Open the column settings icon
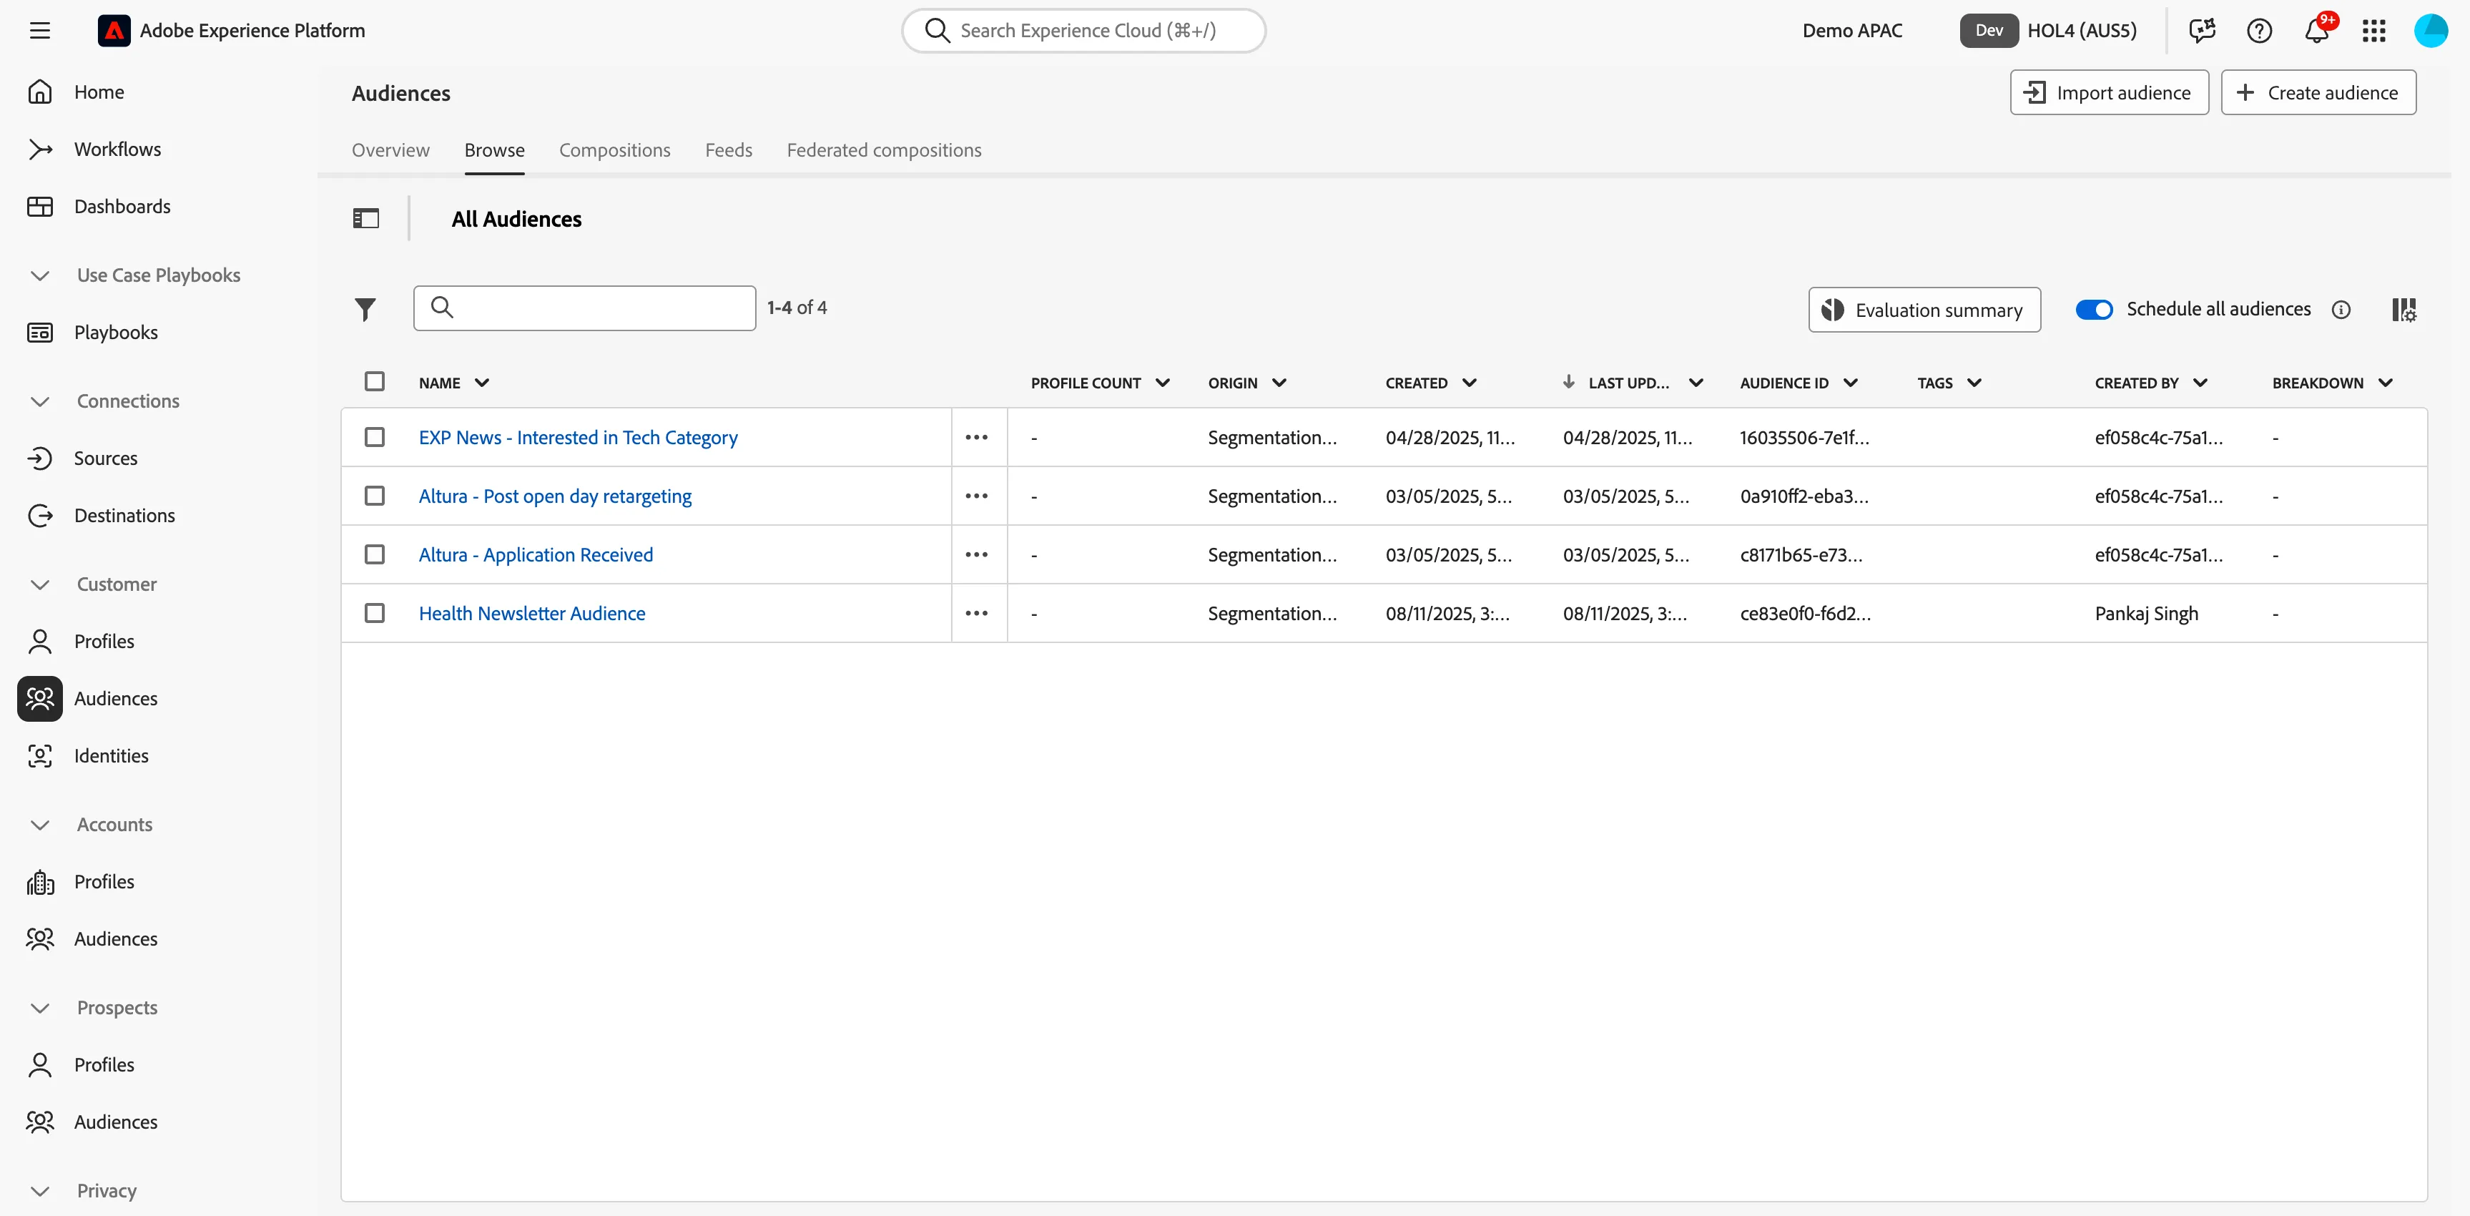This screenshot has height=1216, width=2470. [x=2403, y=310]
